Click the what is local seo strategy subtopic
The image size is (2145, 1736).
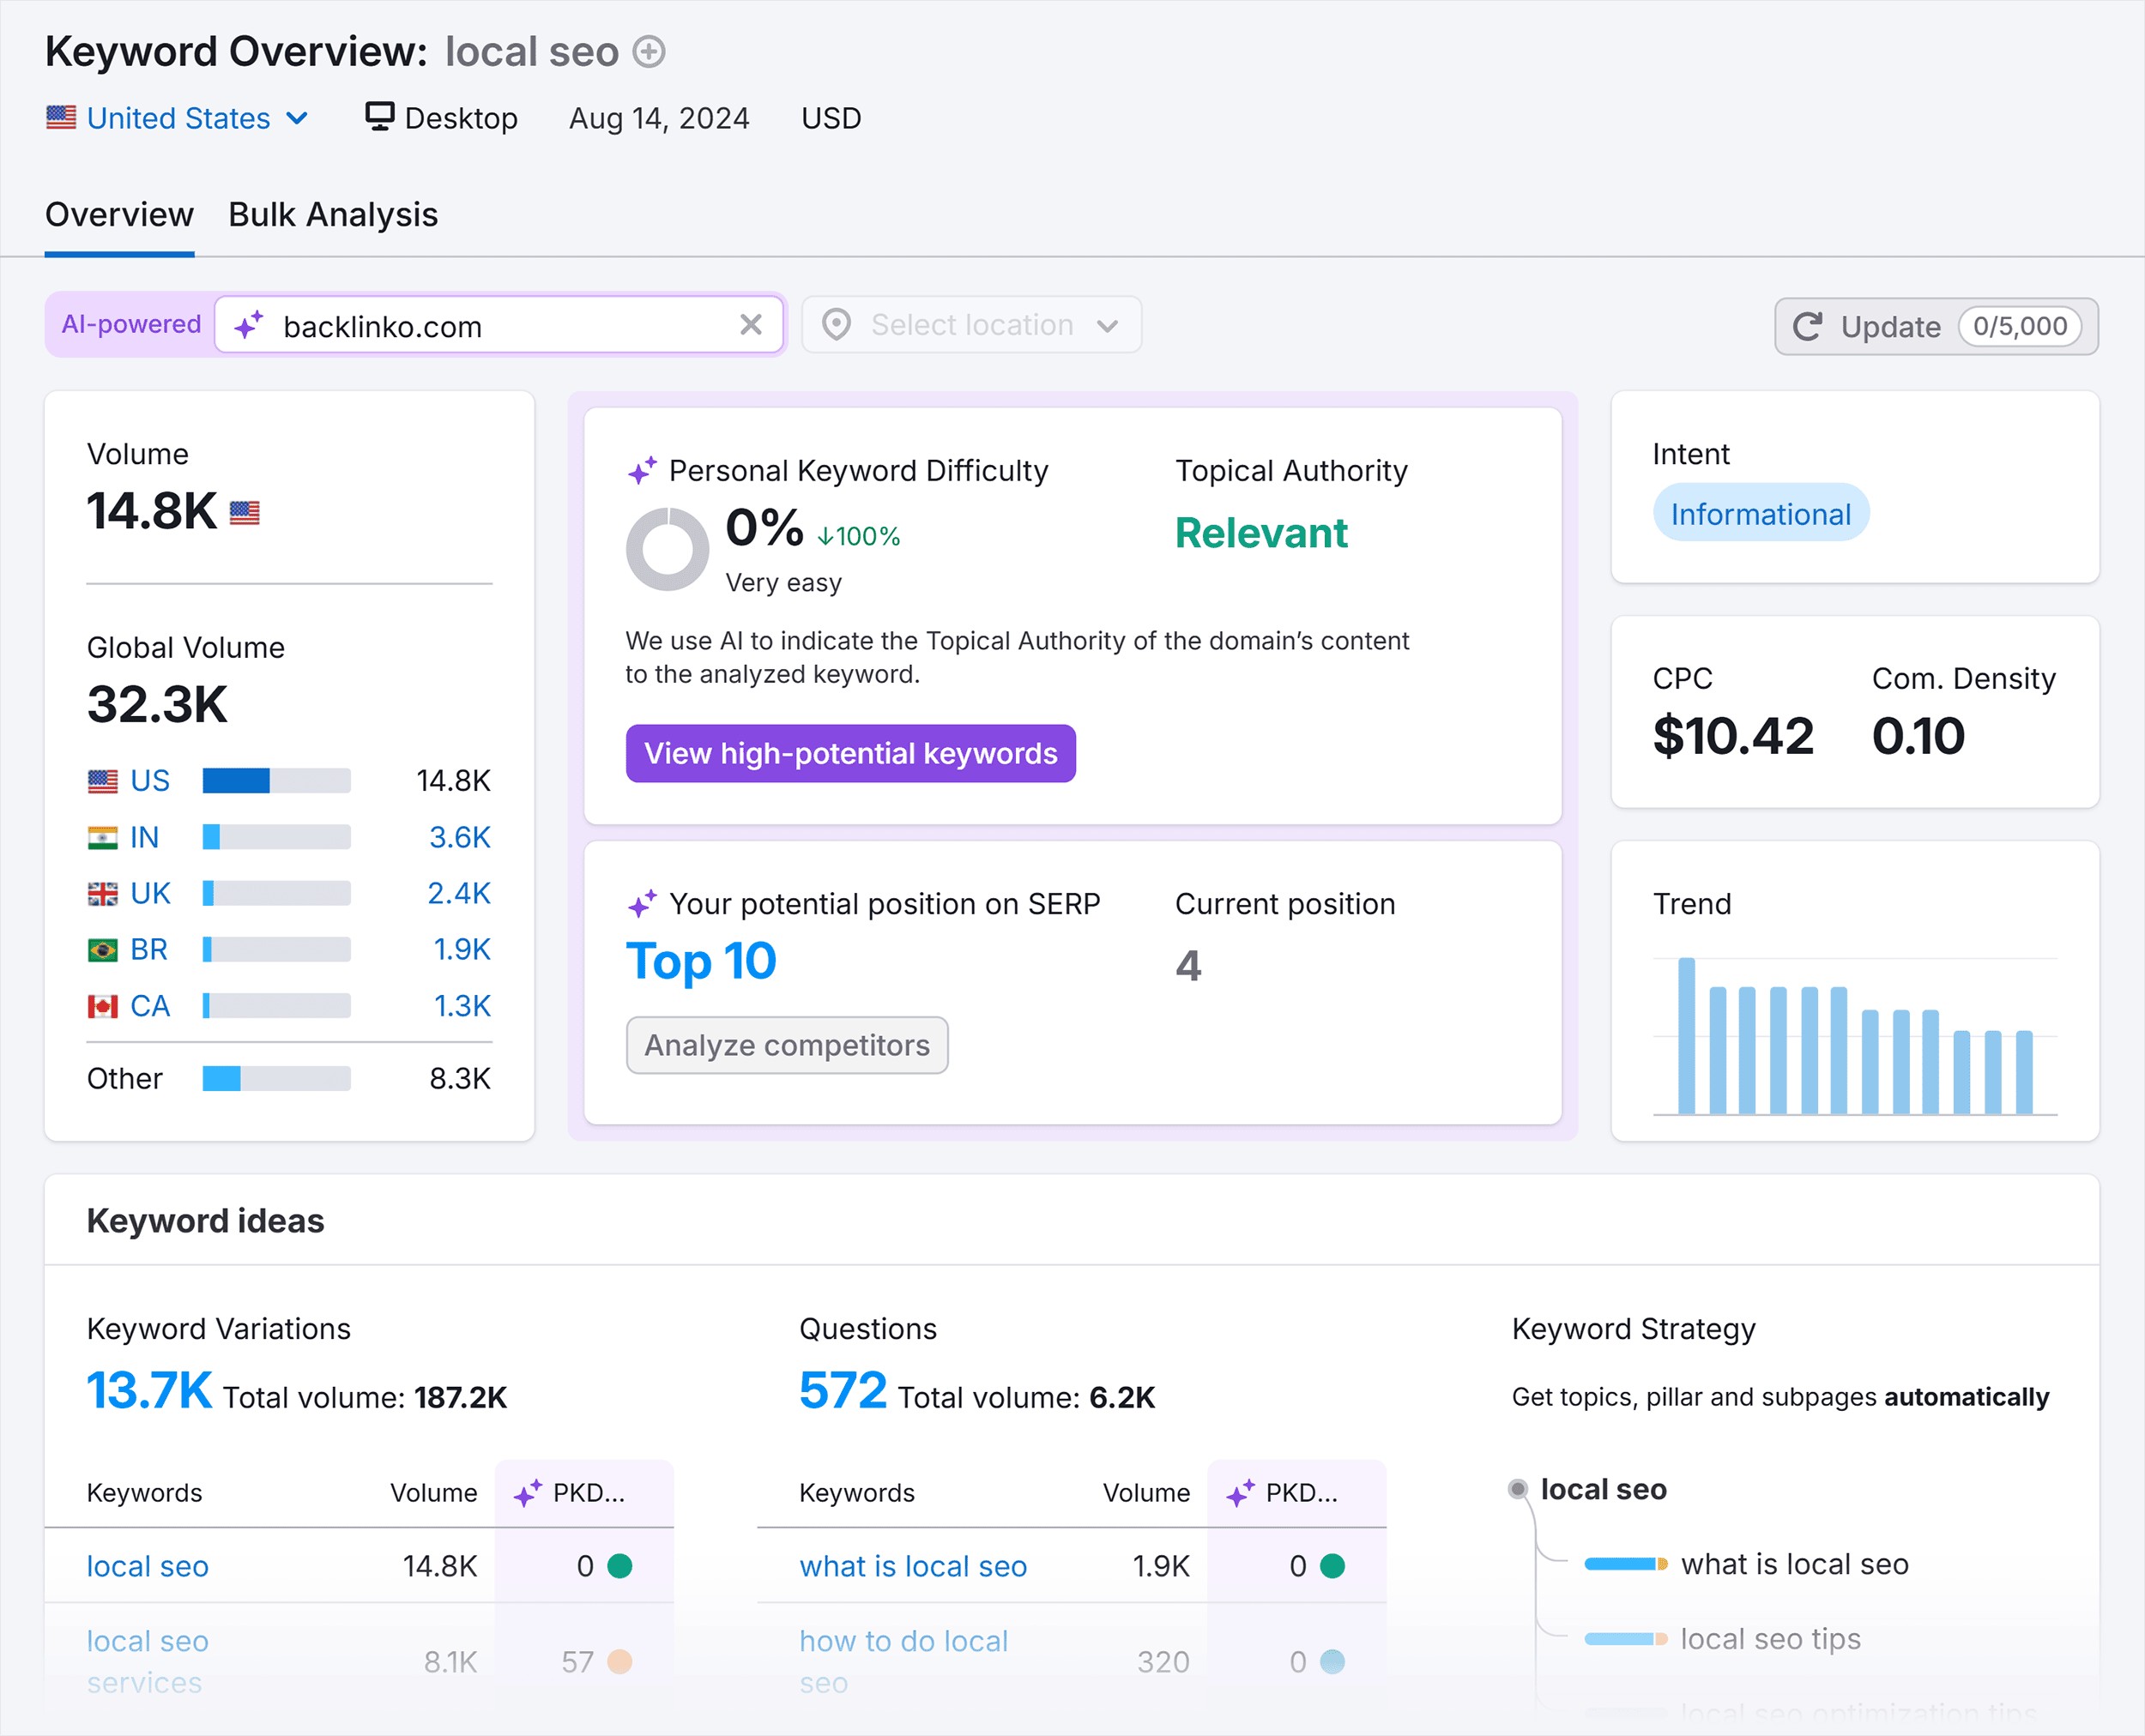point(1794,1564)
